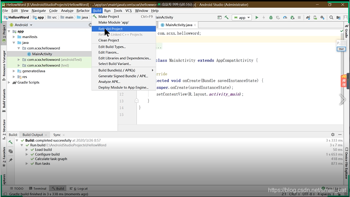
Task: Select MainActivity in project tree
Action: pyautogui.click(x=42, y=54)
